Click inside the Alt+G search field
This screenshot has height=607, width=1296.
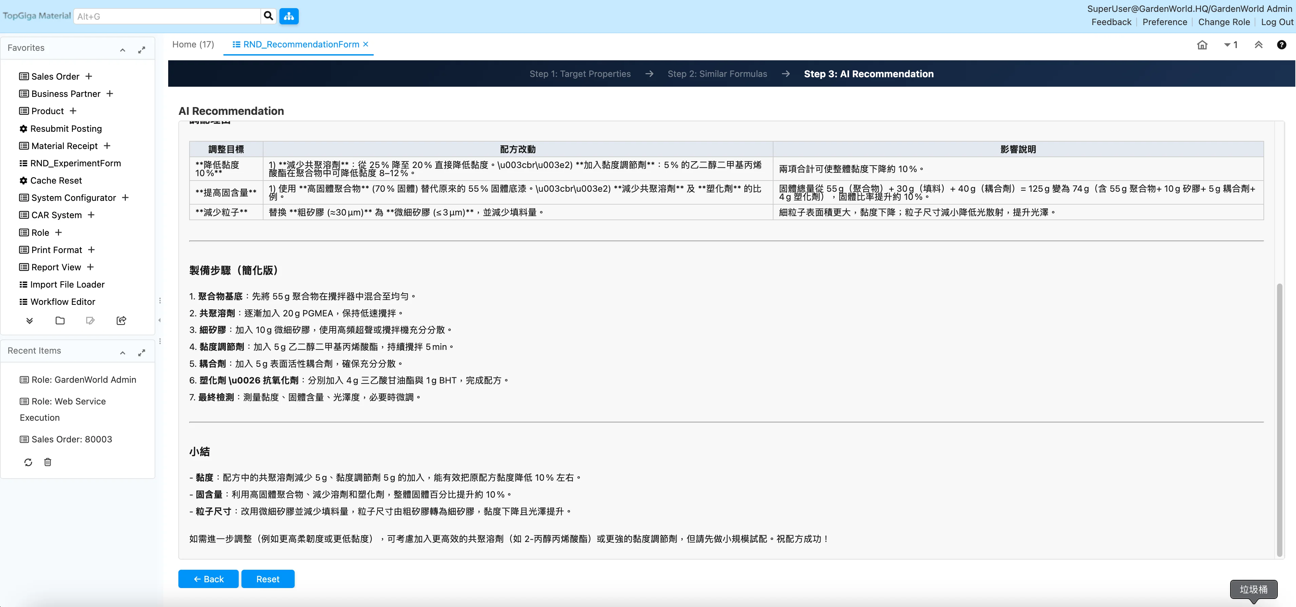pos(166,16)
